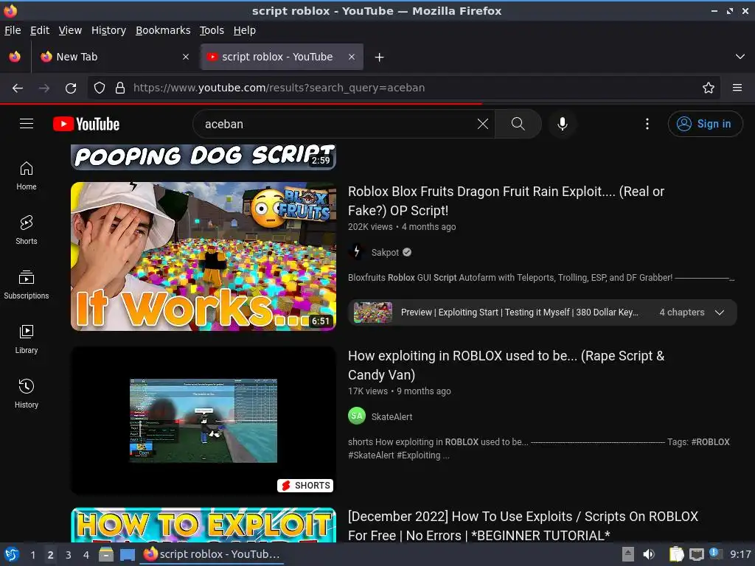Image resolution: width=755 pixels, height=566 pixels.
Task: Reload the page using the refresh icon
Action: pyautogui.click(x=71, y=88)
